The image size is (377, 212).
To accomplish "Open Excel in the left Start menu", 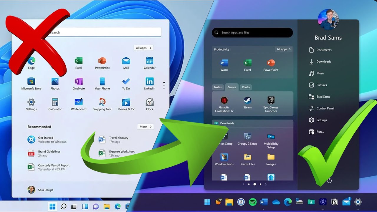I will (79, 63).
